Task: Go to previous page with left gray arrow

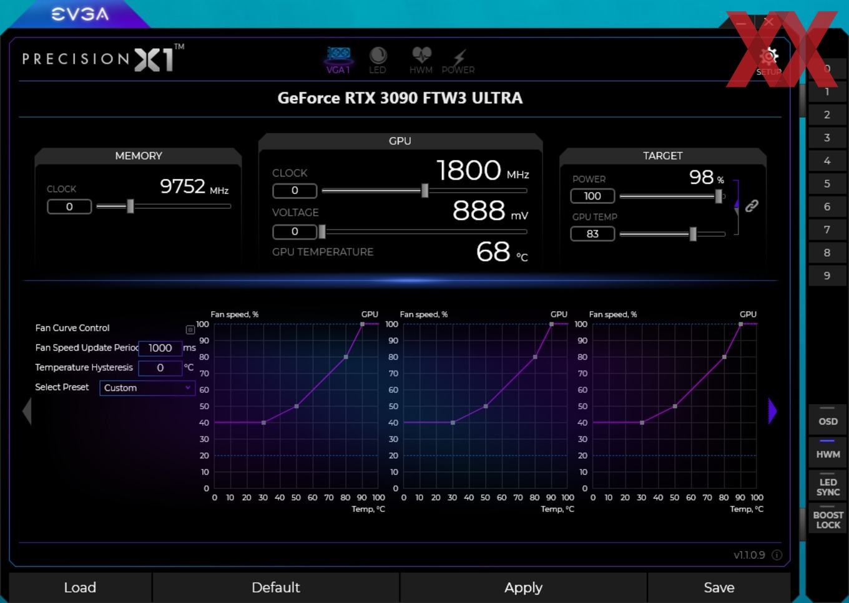Action: [27, 412]
